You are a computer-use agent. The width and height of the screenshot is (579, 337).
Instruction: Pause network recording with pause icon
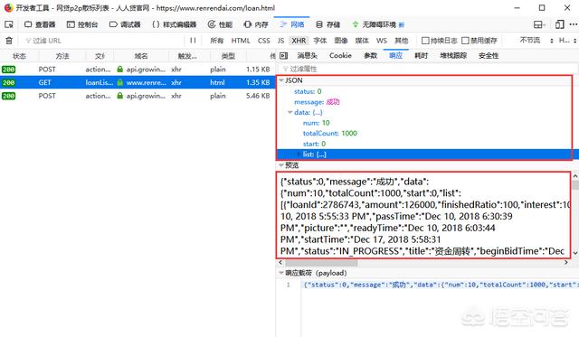pyautogui.click(x=193, y=41)
